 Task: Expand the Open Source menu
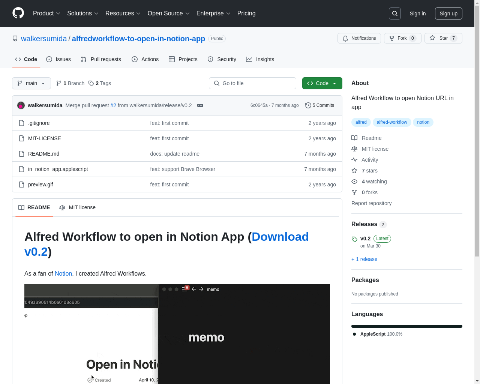169,13
